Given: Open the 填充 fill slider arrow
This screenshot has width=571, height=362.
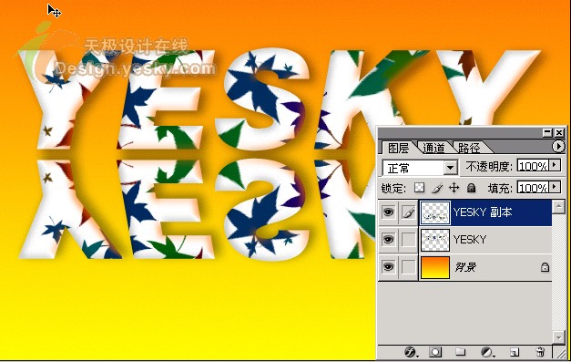Looking at the screenshot, I should pos(555,187).
